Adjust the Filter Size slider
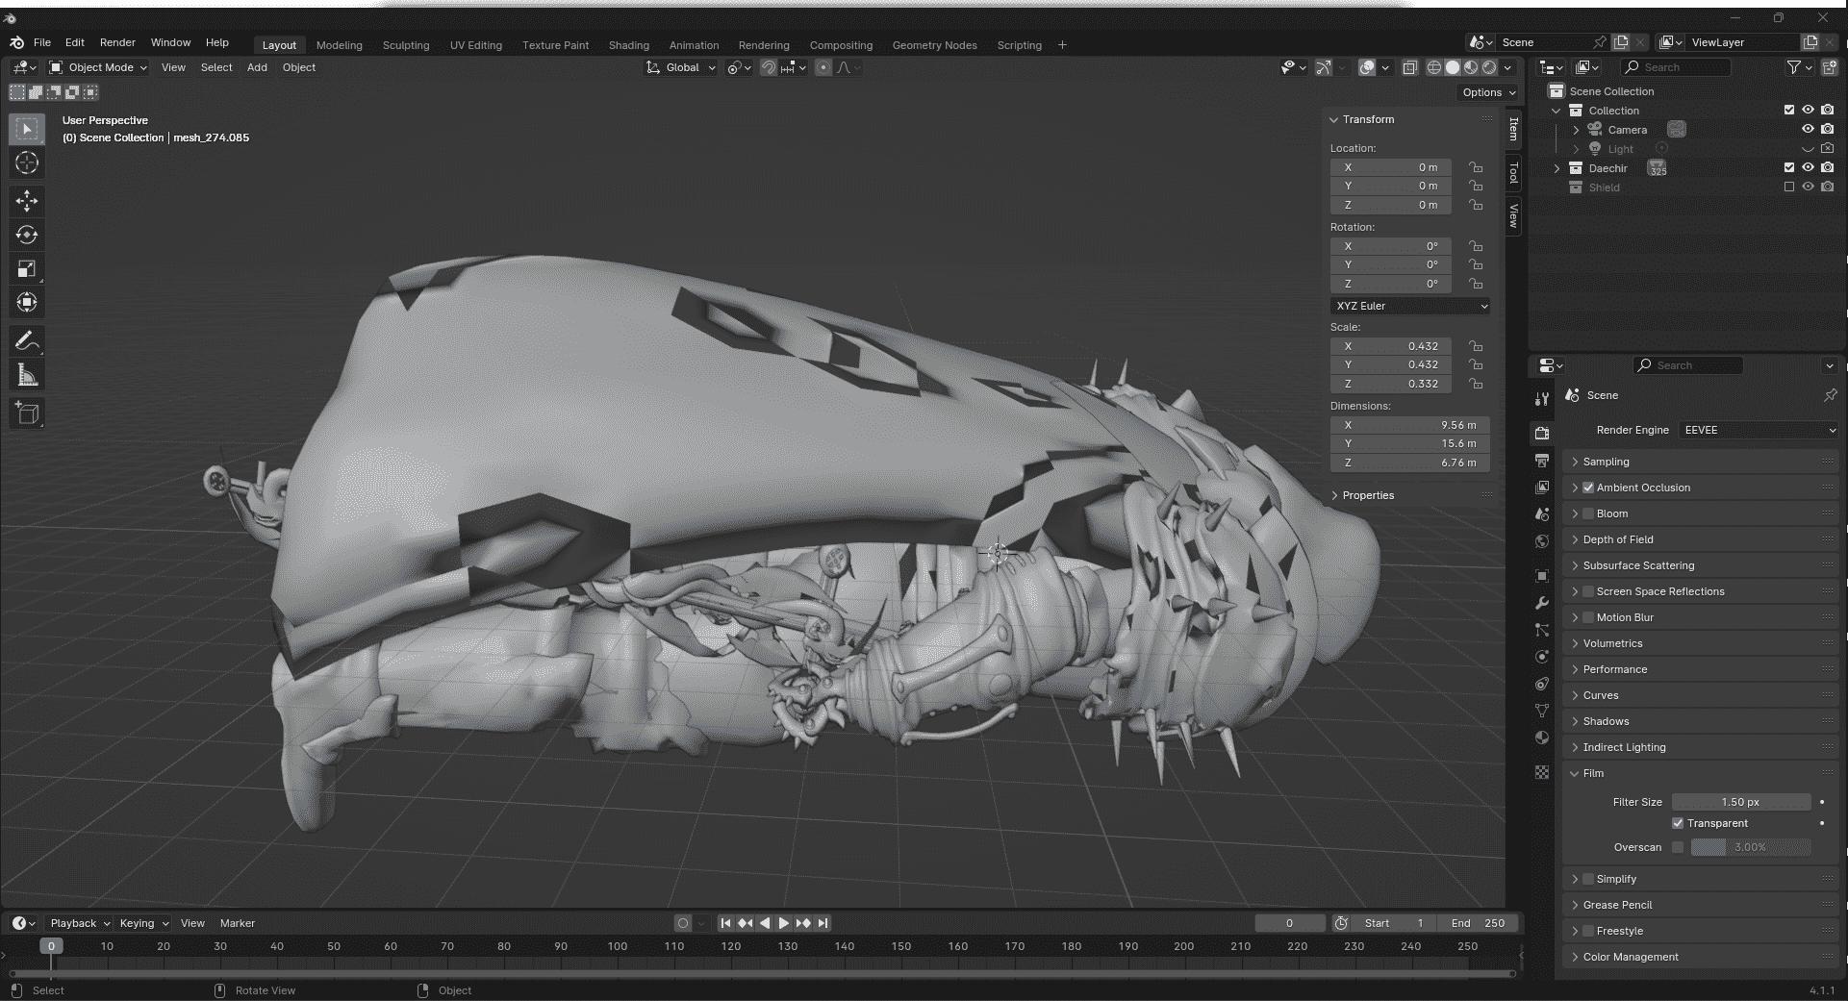1848x1001 pixels. pos(1741,802)
